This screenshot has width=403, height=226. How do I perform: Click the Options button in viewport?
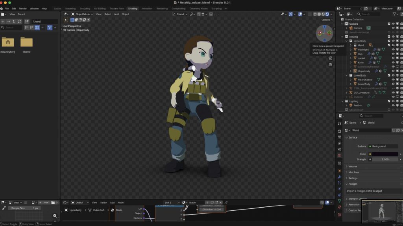(x=326, y=20)
